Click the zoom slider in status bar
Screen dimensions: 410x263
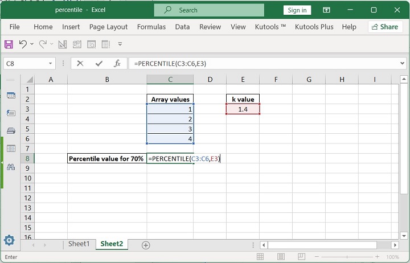(x=347, y=257)
